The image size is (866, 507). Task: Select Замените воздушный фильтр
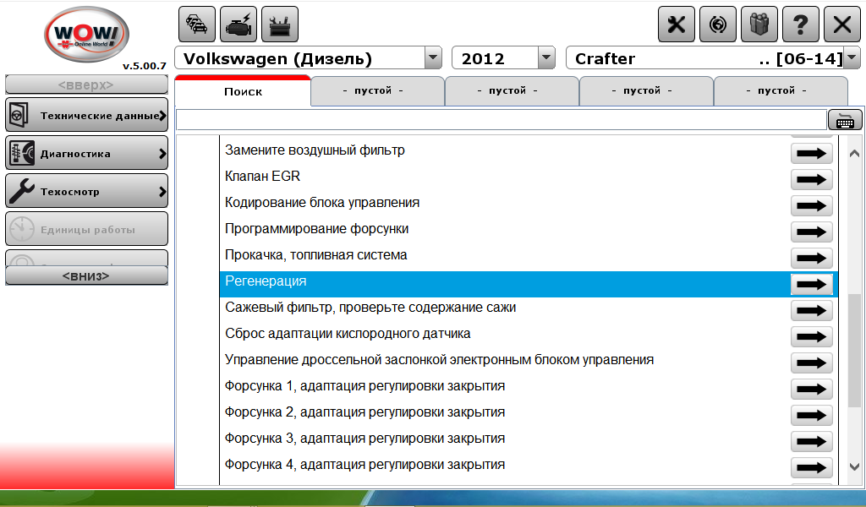click(x=315, y=150)
